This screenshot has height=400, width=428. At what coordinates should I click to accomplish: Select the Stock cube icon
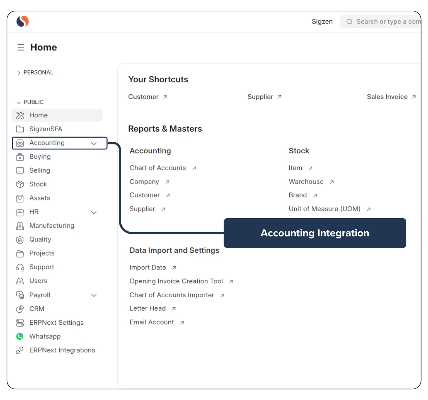(x=20, y=184)
